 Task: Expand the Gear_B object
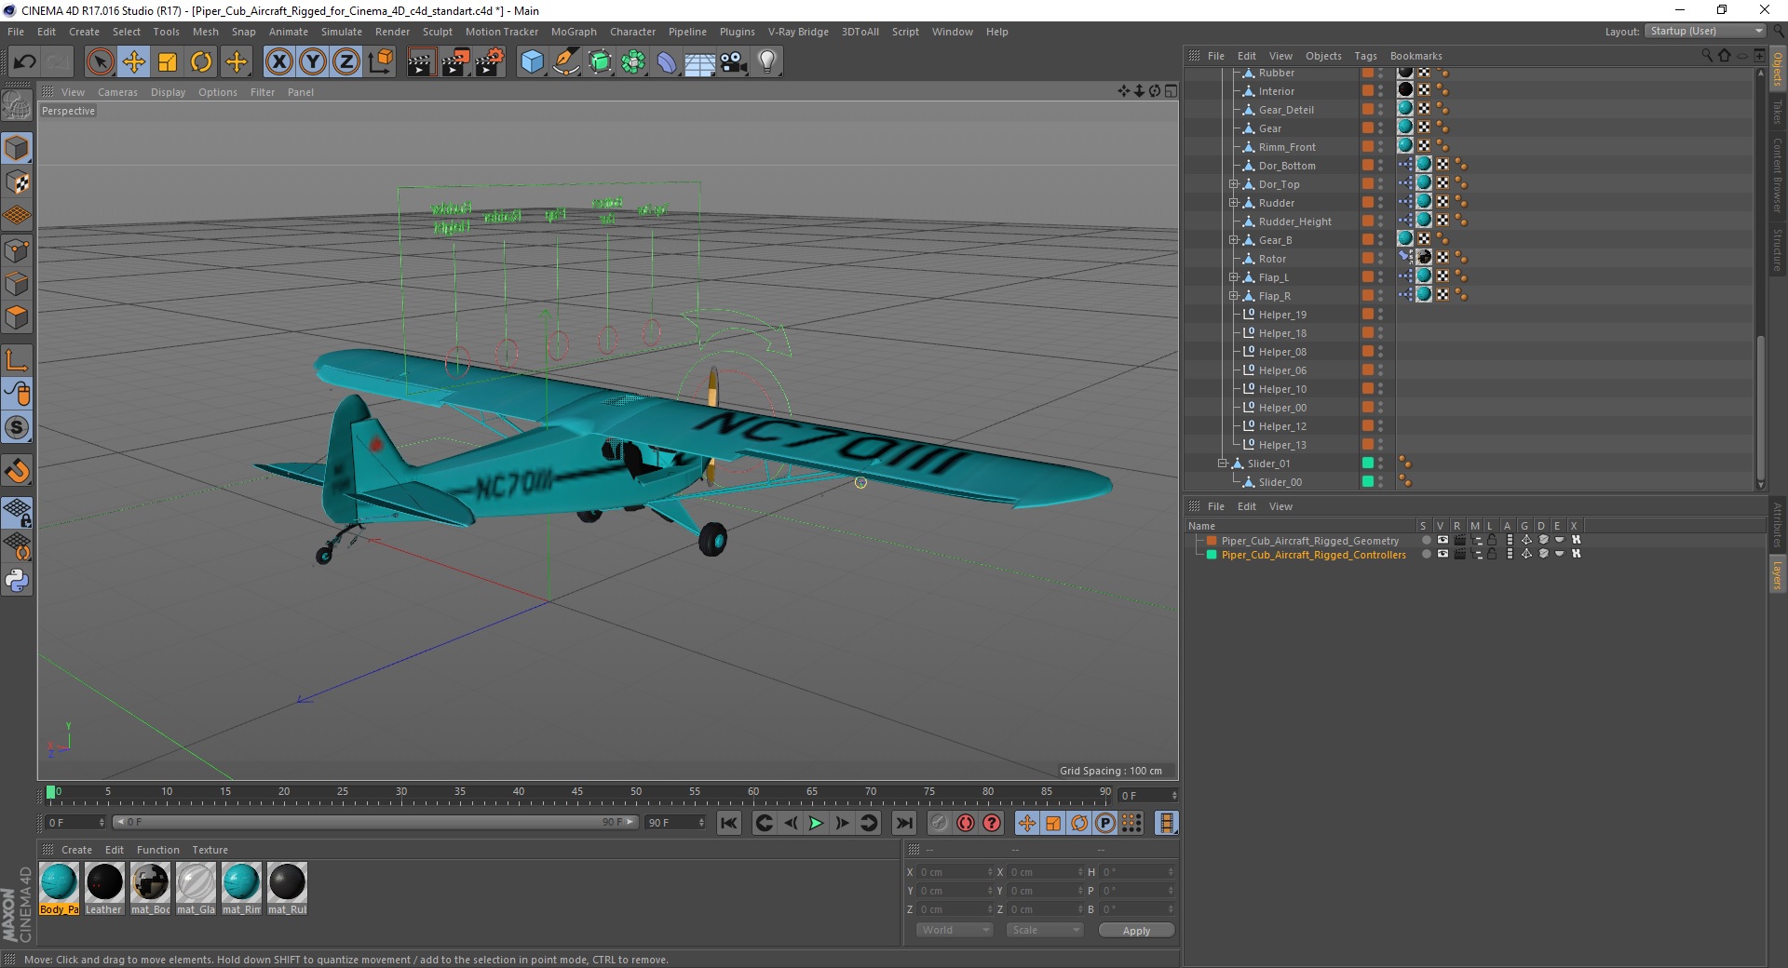click(x=1233, y=240)
